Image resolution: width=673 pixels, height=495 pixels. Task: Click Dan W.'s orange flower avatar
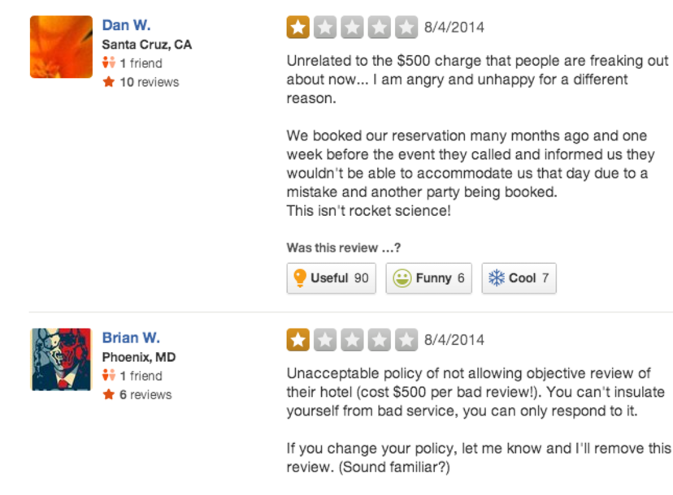(61, 47)
